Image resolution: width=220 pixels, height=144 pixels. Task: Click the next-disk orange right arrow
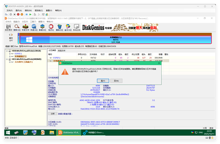click(12, 35)
